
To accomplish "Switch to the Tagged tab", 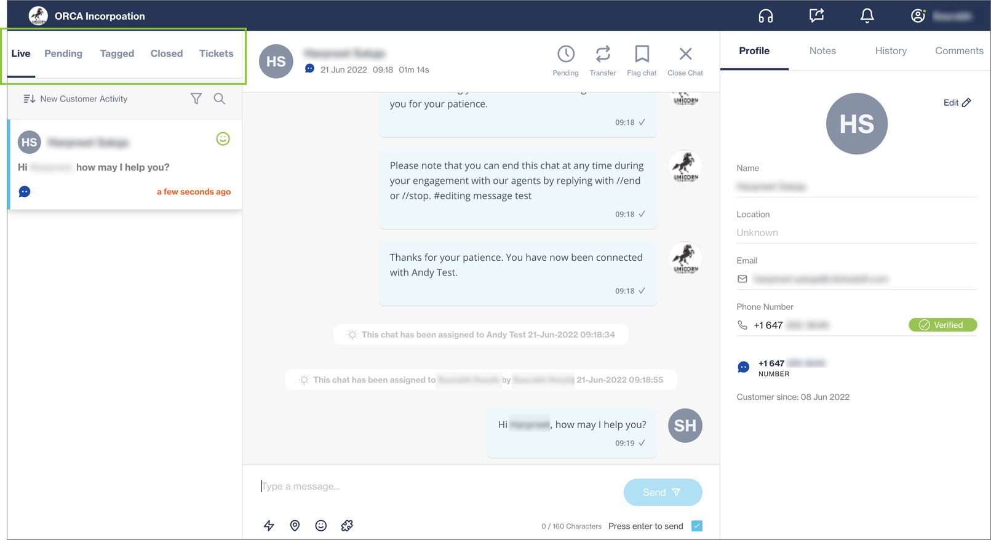I will [117, 54].
